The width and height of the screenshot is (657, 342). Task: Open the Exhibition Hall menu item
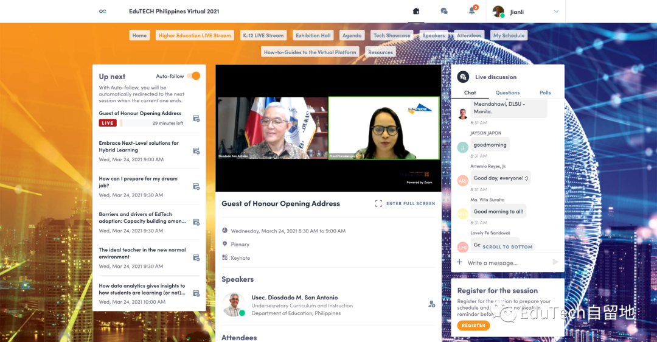click(313, 35)
